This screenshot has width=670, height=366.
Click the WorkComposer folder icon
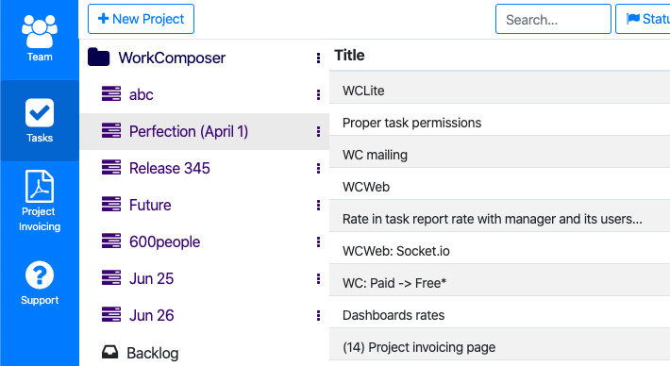click(99, 58)
